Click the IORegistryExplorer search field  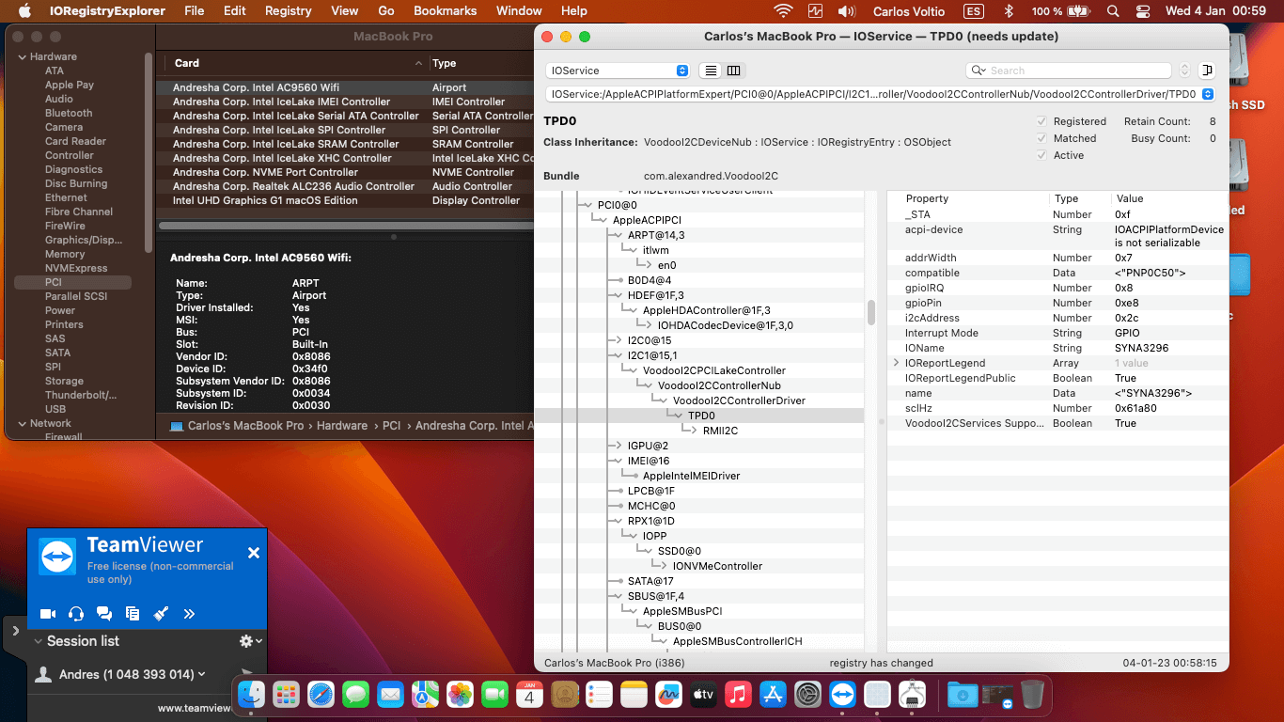click(x=1069, y=71)
